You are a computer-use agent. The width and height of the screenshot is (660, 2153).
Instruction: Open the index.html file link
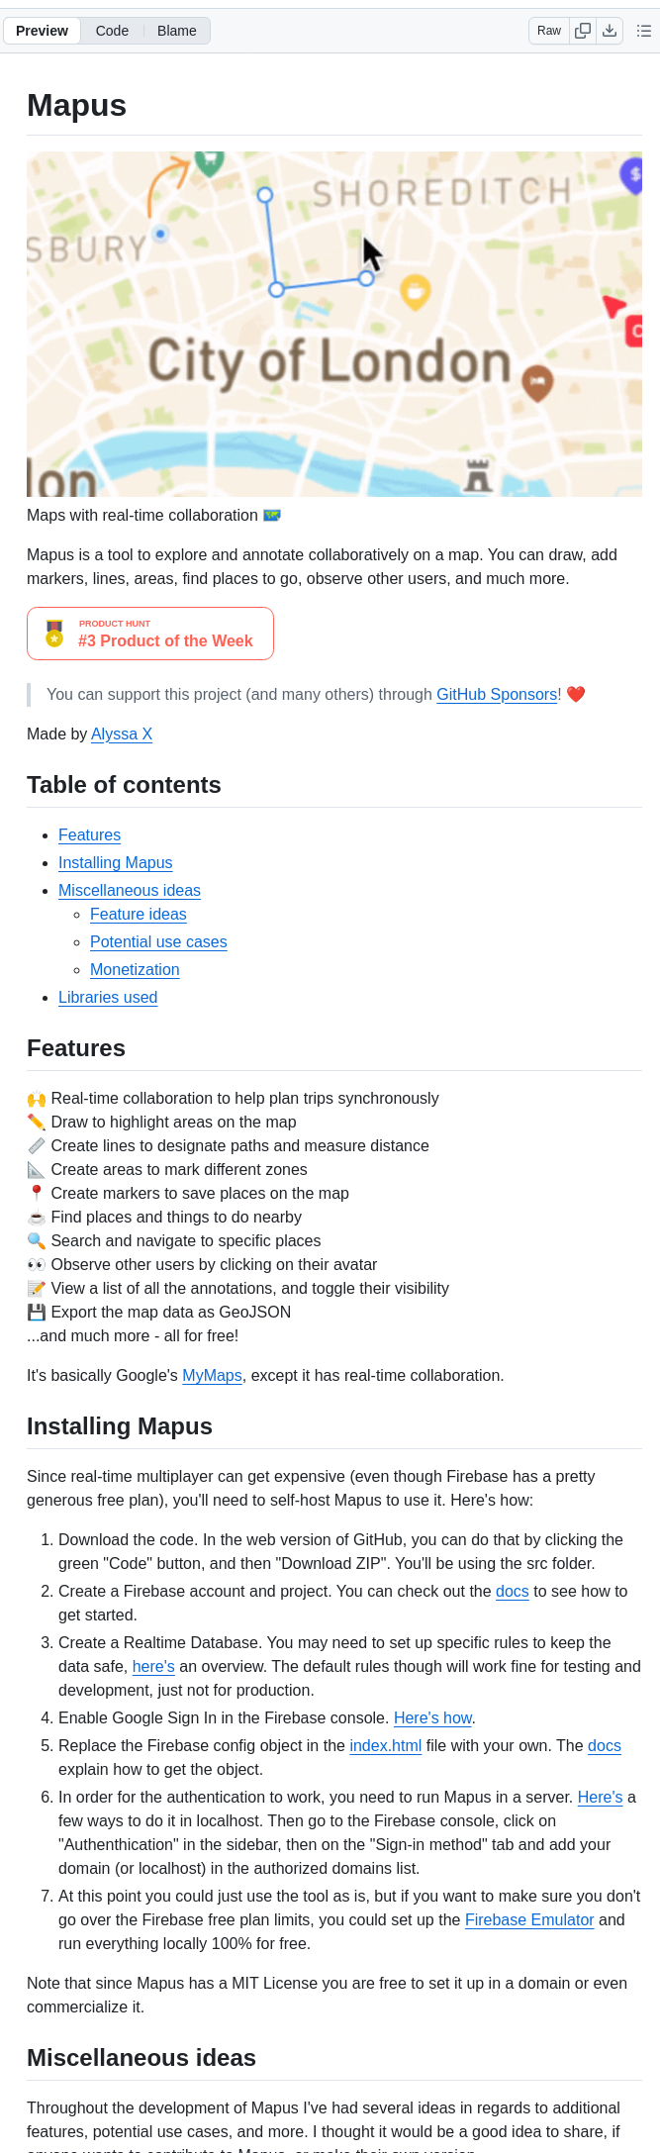point(385,1746)
